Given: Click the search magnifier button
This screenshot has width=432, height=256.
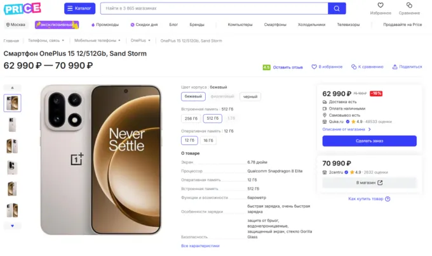Looking at the screenshot, I should coord(337,8).
